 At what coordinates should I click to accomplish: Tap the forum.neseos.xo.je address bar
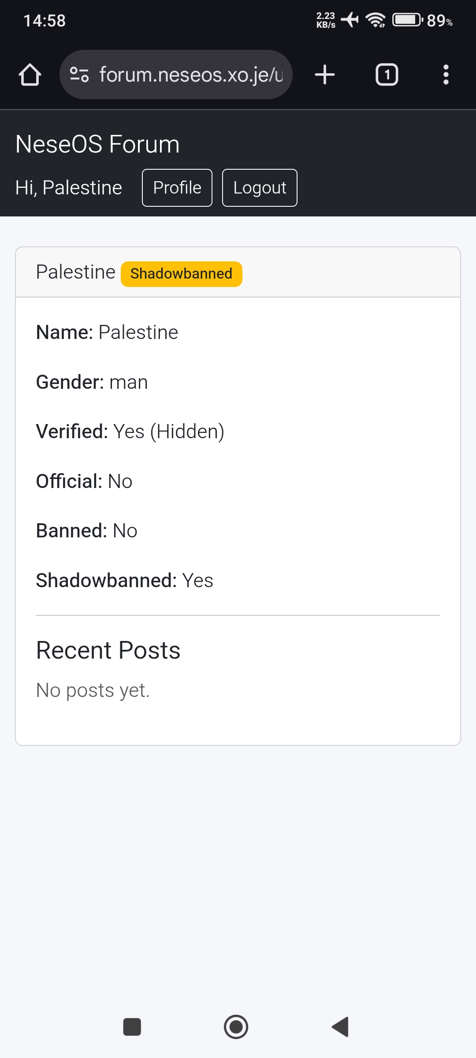pyautogui.click(x=190, y=75)
